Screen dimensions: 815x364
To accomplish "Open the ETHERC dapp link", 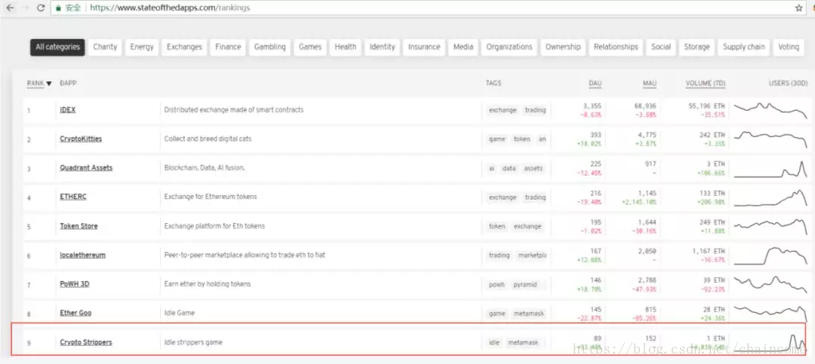I will 72,197.
